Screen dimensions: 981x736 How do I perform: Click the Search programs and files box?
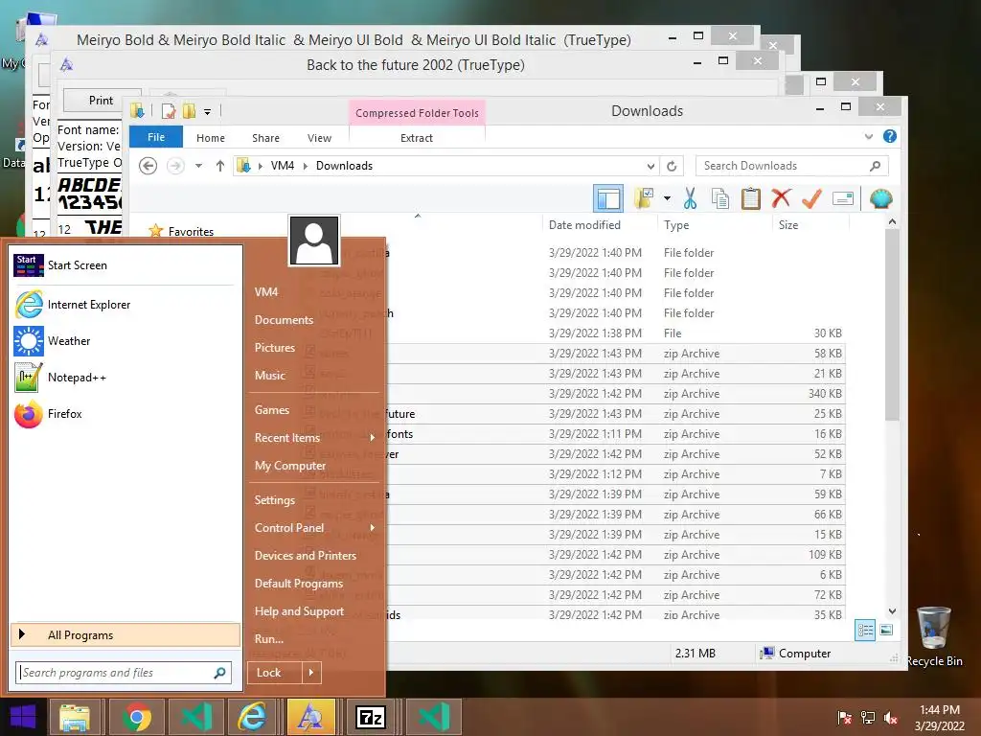coord(124,673)
